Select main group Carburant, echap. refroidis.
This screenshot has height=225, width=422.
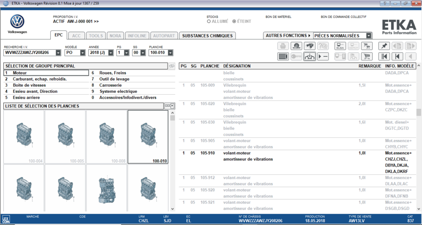click(x=46, y=79)
